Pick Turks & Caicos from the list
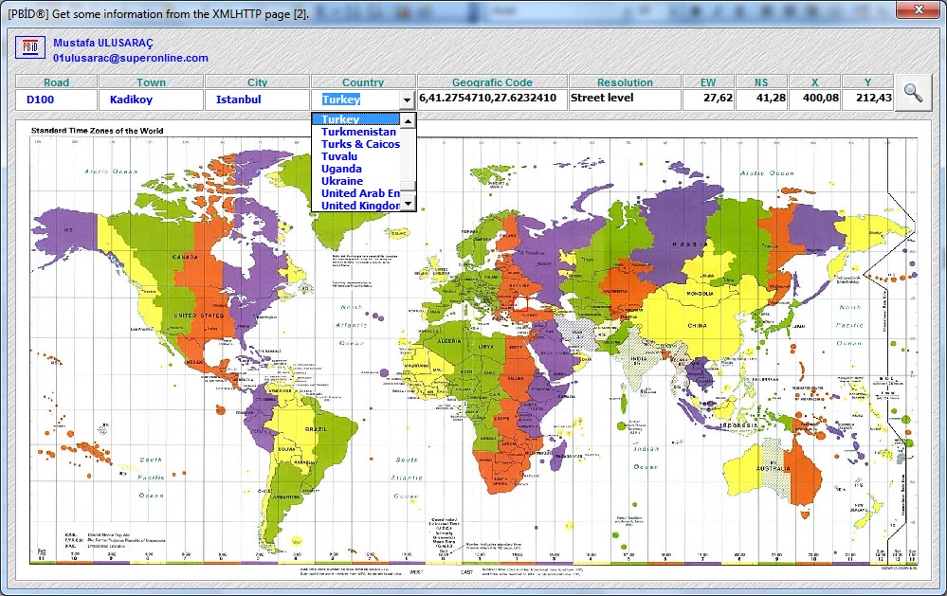The height and width of the screenshot is (596, 947). pos(360,144)
